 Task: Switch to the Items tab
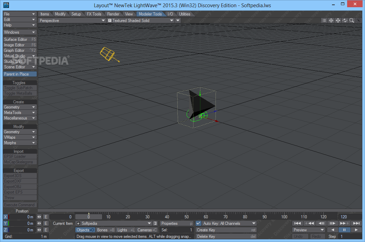(45, 14)
